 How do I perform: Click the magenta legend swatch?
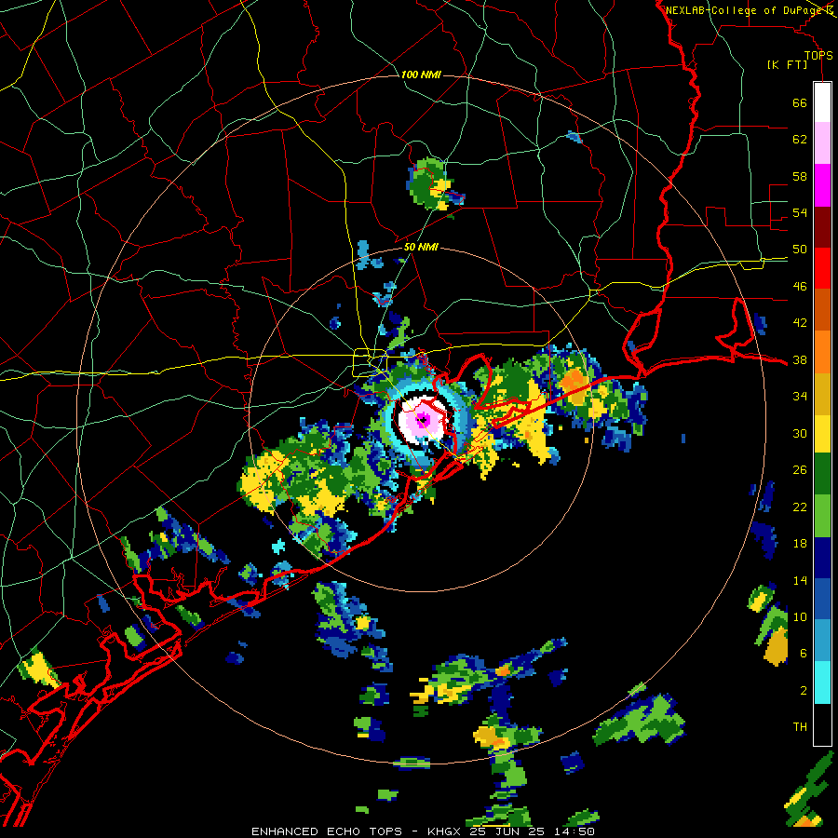(822, 185)
